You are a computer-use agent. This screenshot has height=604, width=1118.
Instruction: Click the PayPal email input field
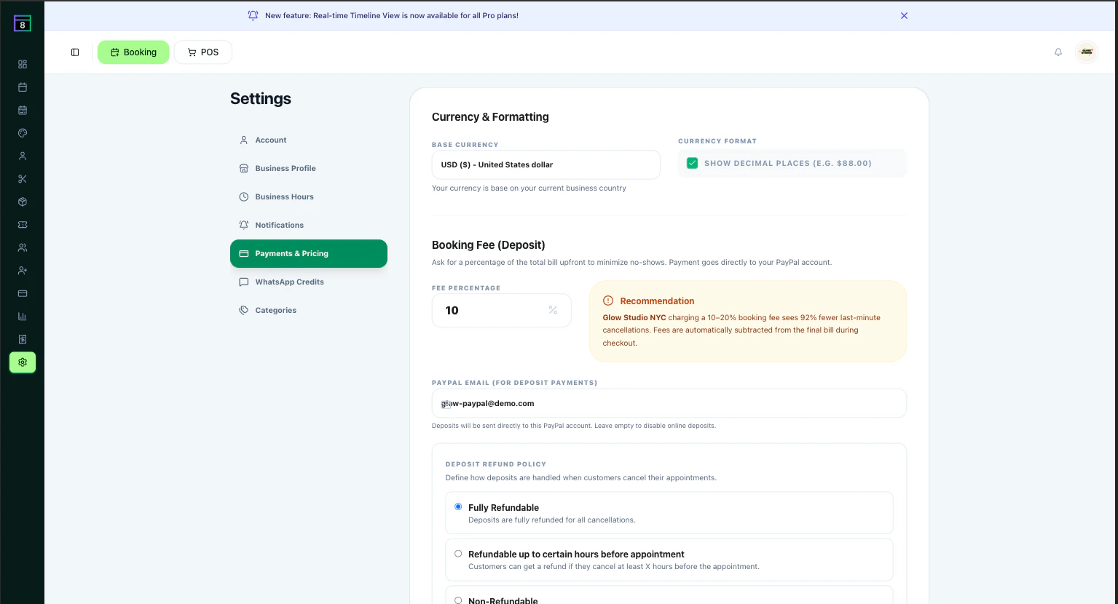pos(669,403)
